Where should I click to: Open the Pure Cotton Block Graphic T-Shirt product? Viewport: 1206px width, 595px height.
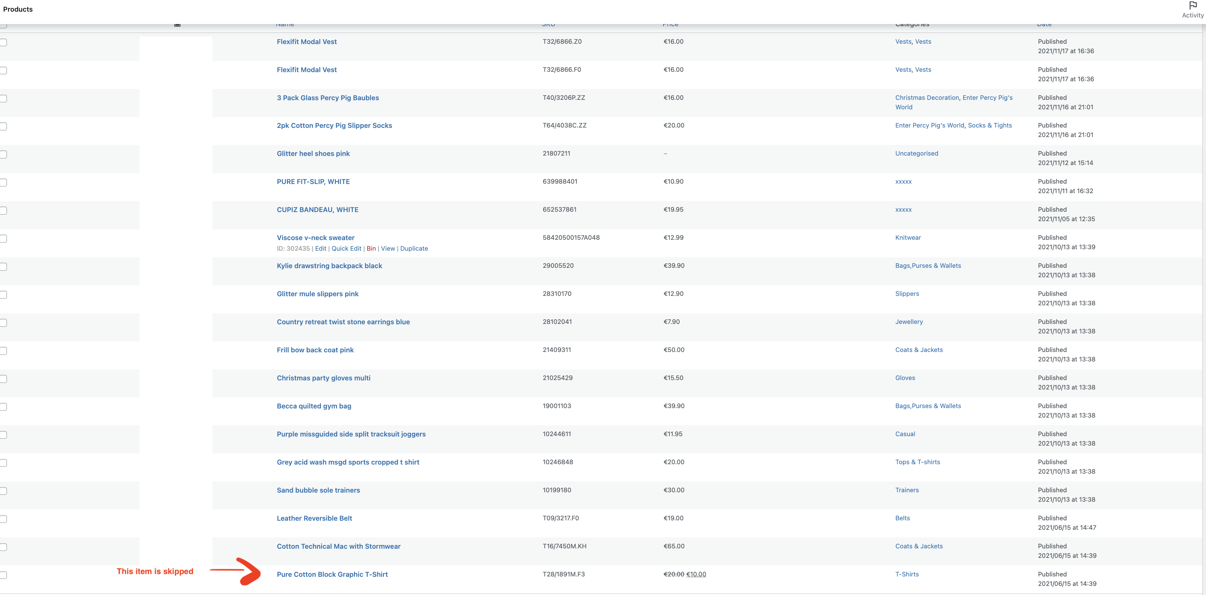click(x=332, y=574)
